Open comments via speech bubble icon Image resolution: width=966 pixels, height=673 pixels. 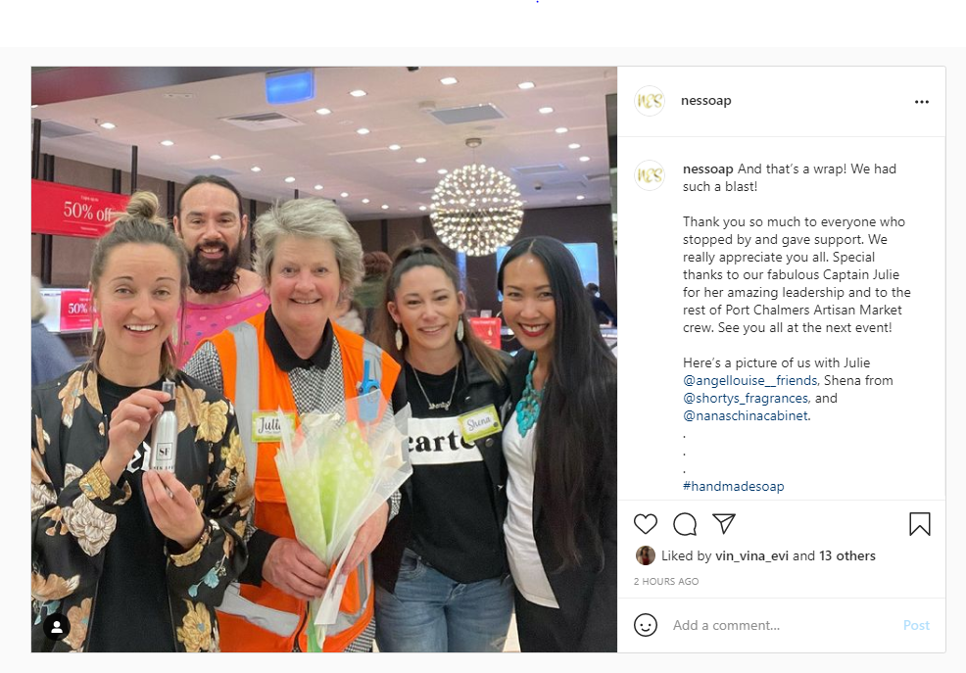[x=685, y=524]
